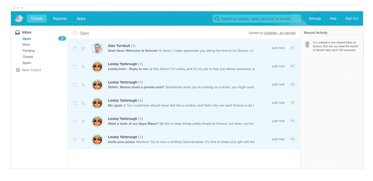The image size is (373, 181).
Task: Click the #5 ticket number badge
Action: (x=292, y=121)
